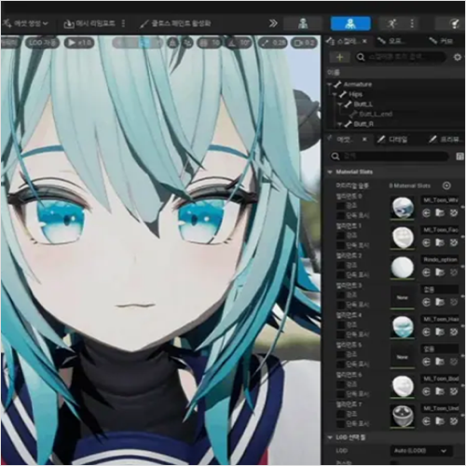Image resolution: width=466 pixels, height=466 pixels.
Task: Click the Element 4 hair material thumbnail
Action: 403,326
